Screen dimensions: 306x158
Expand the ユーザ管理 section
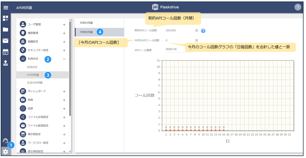point(64,24)
